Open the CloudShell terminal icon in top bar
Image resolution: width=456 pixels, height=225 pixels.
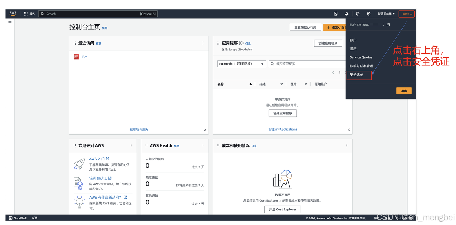[x=335, y=14]
